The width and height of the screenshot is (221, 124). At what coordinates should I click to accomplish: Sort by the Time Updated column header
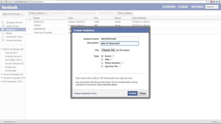tap(144, 18)
